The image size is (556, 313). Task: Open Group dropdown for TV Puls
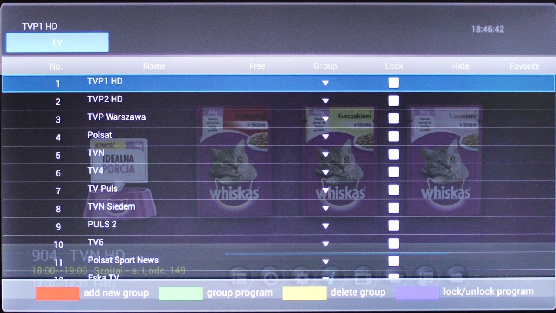325,190
